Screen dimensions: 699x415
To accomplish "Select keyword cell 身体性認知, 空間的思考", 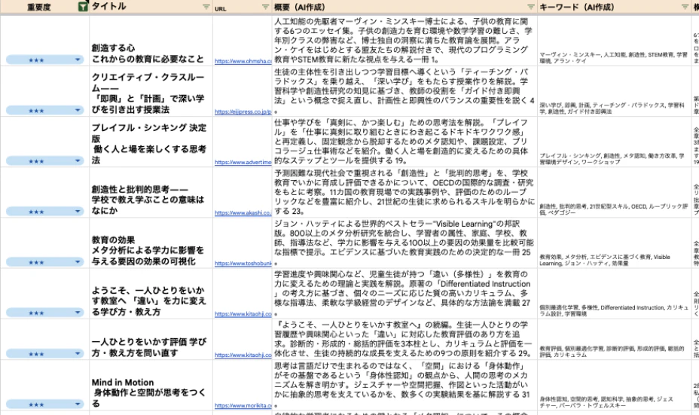I will coord(615,385).
